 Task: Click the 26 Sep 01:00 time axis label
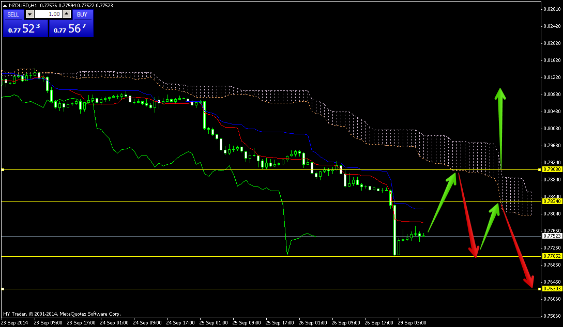click(x=313, y=323)
